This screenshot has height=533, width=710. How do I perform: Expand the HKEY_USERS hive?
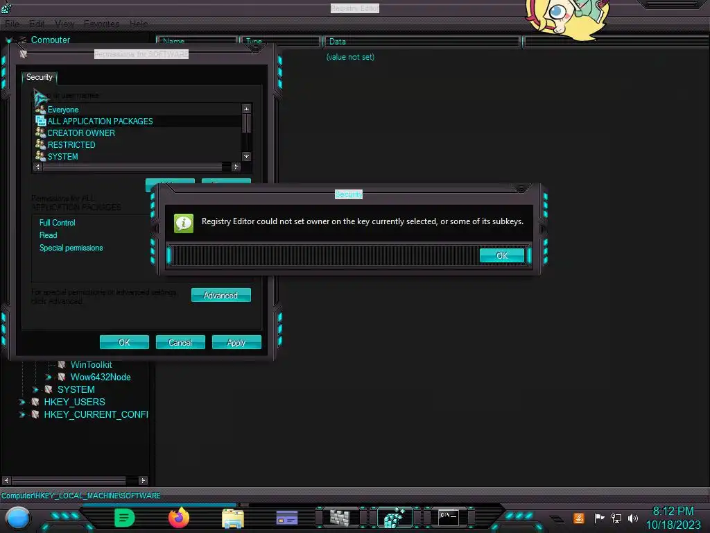[x=21, y=402]
